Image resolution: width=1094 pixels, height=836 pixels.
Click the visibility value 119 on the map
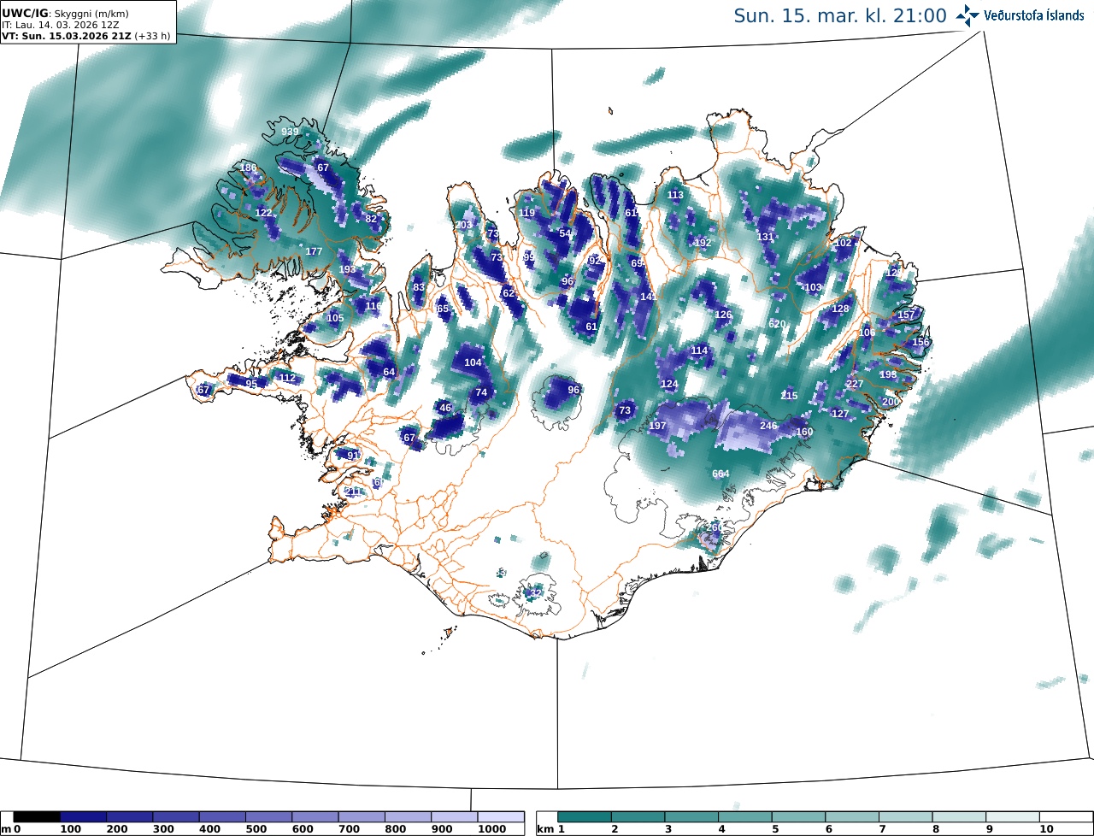pos(526,213)
